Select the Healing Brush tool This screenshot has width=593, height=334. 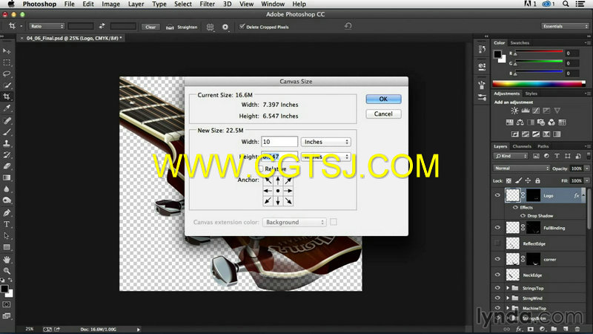pos(7,121)
